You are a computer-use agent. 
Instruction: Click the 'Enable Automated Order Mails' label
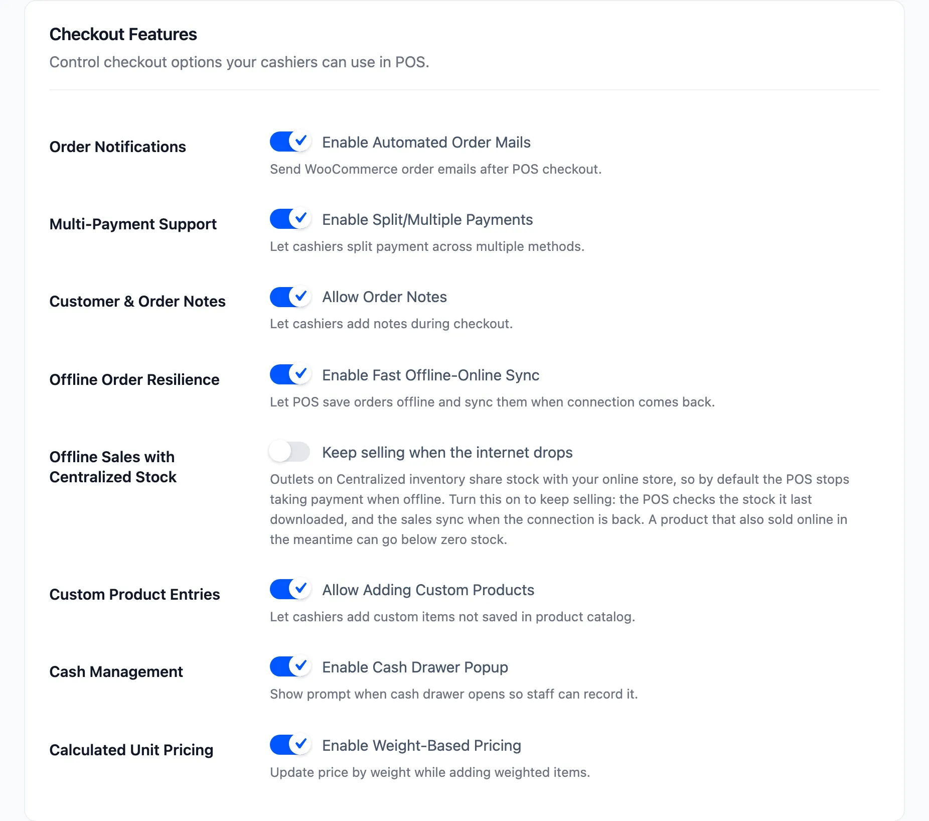point(426,143)
